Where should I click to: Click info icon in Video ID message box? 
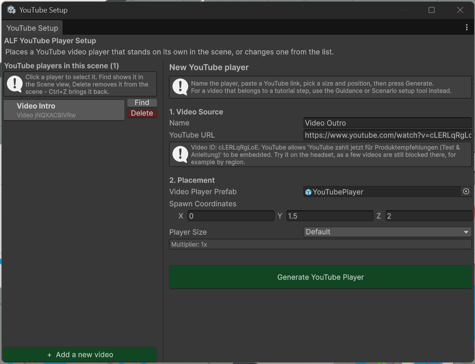pos(180,154)
